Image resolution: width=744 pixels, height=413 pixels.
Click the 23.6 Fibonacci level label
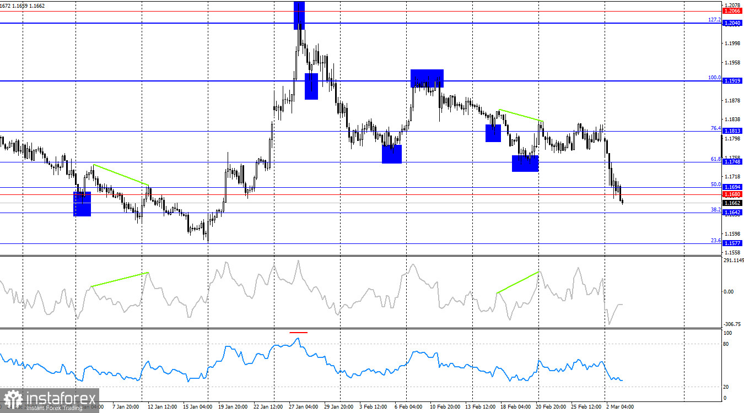coord(716,240)
